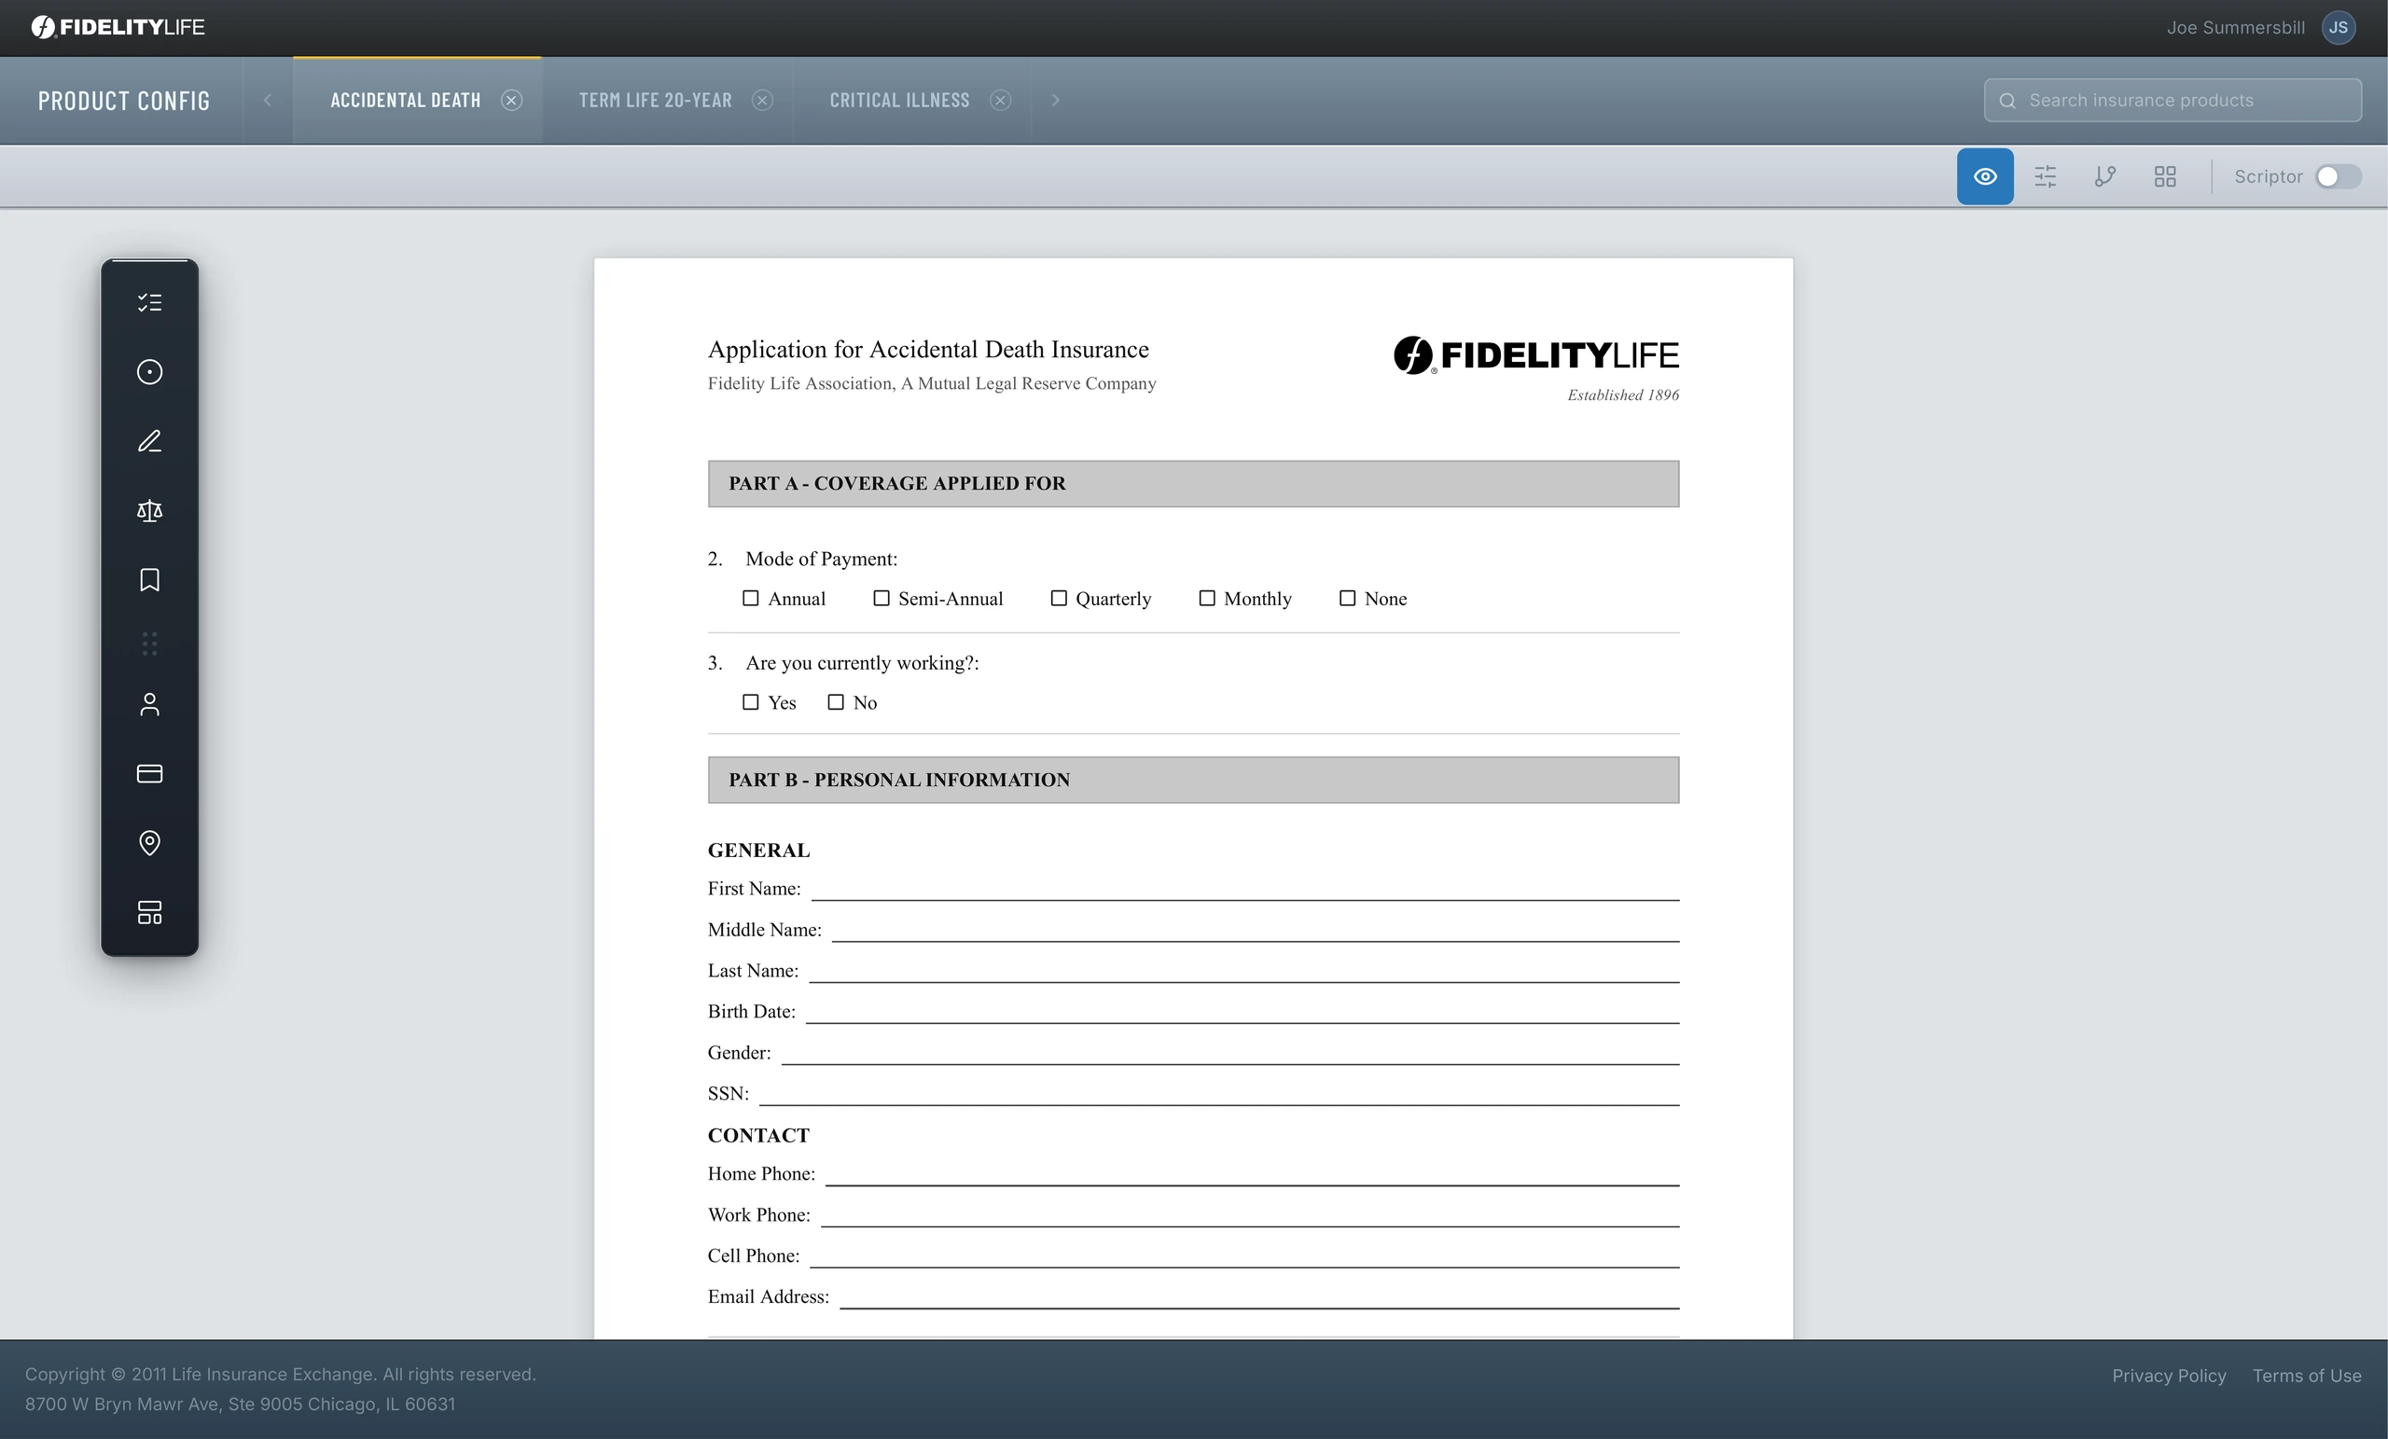Check the None payment checkbox
The height and width of the screenshot is (1439, 2388).
pyautogui.click(x=1347, y=598)
